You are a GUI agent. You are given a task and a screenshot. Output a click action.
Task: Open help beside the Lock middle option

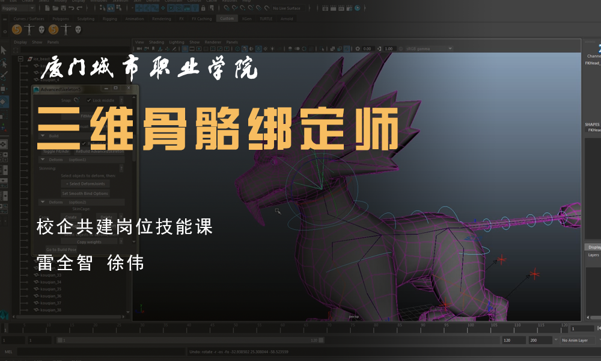[121, 100]
